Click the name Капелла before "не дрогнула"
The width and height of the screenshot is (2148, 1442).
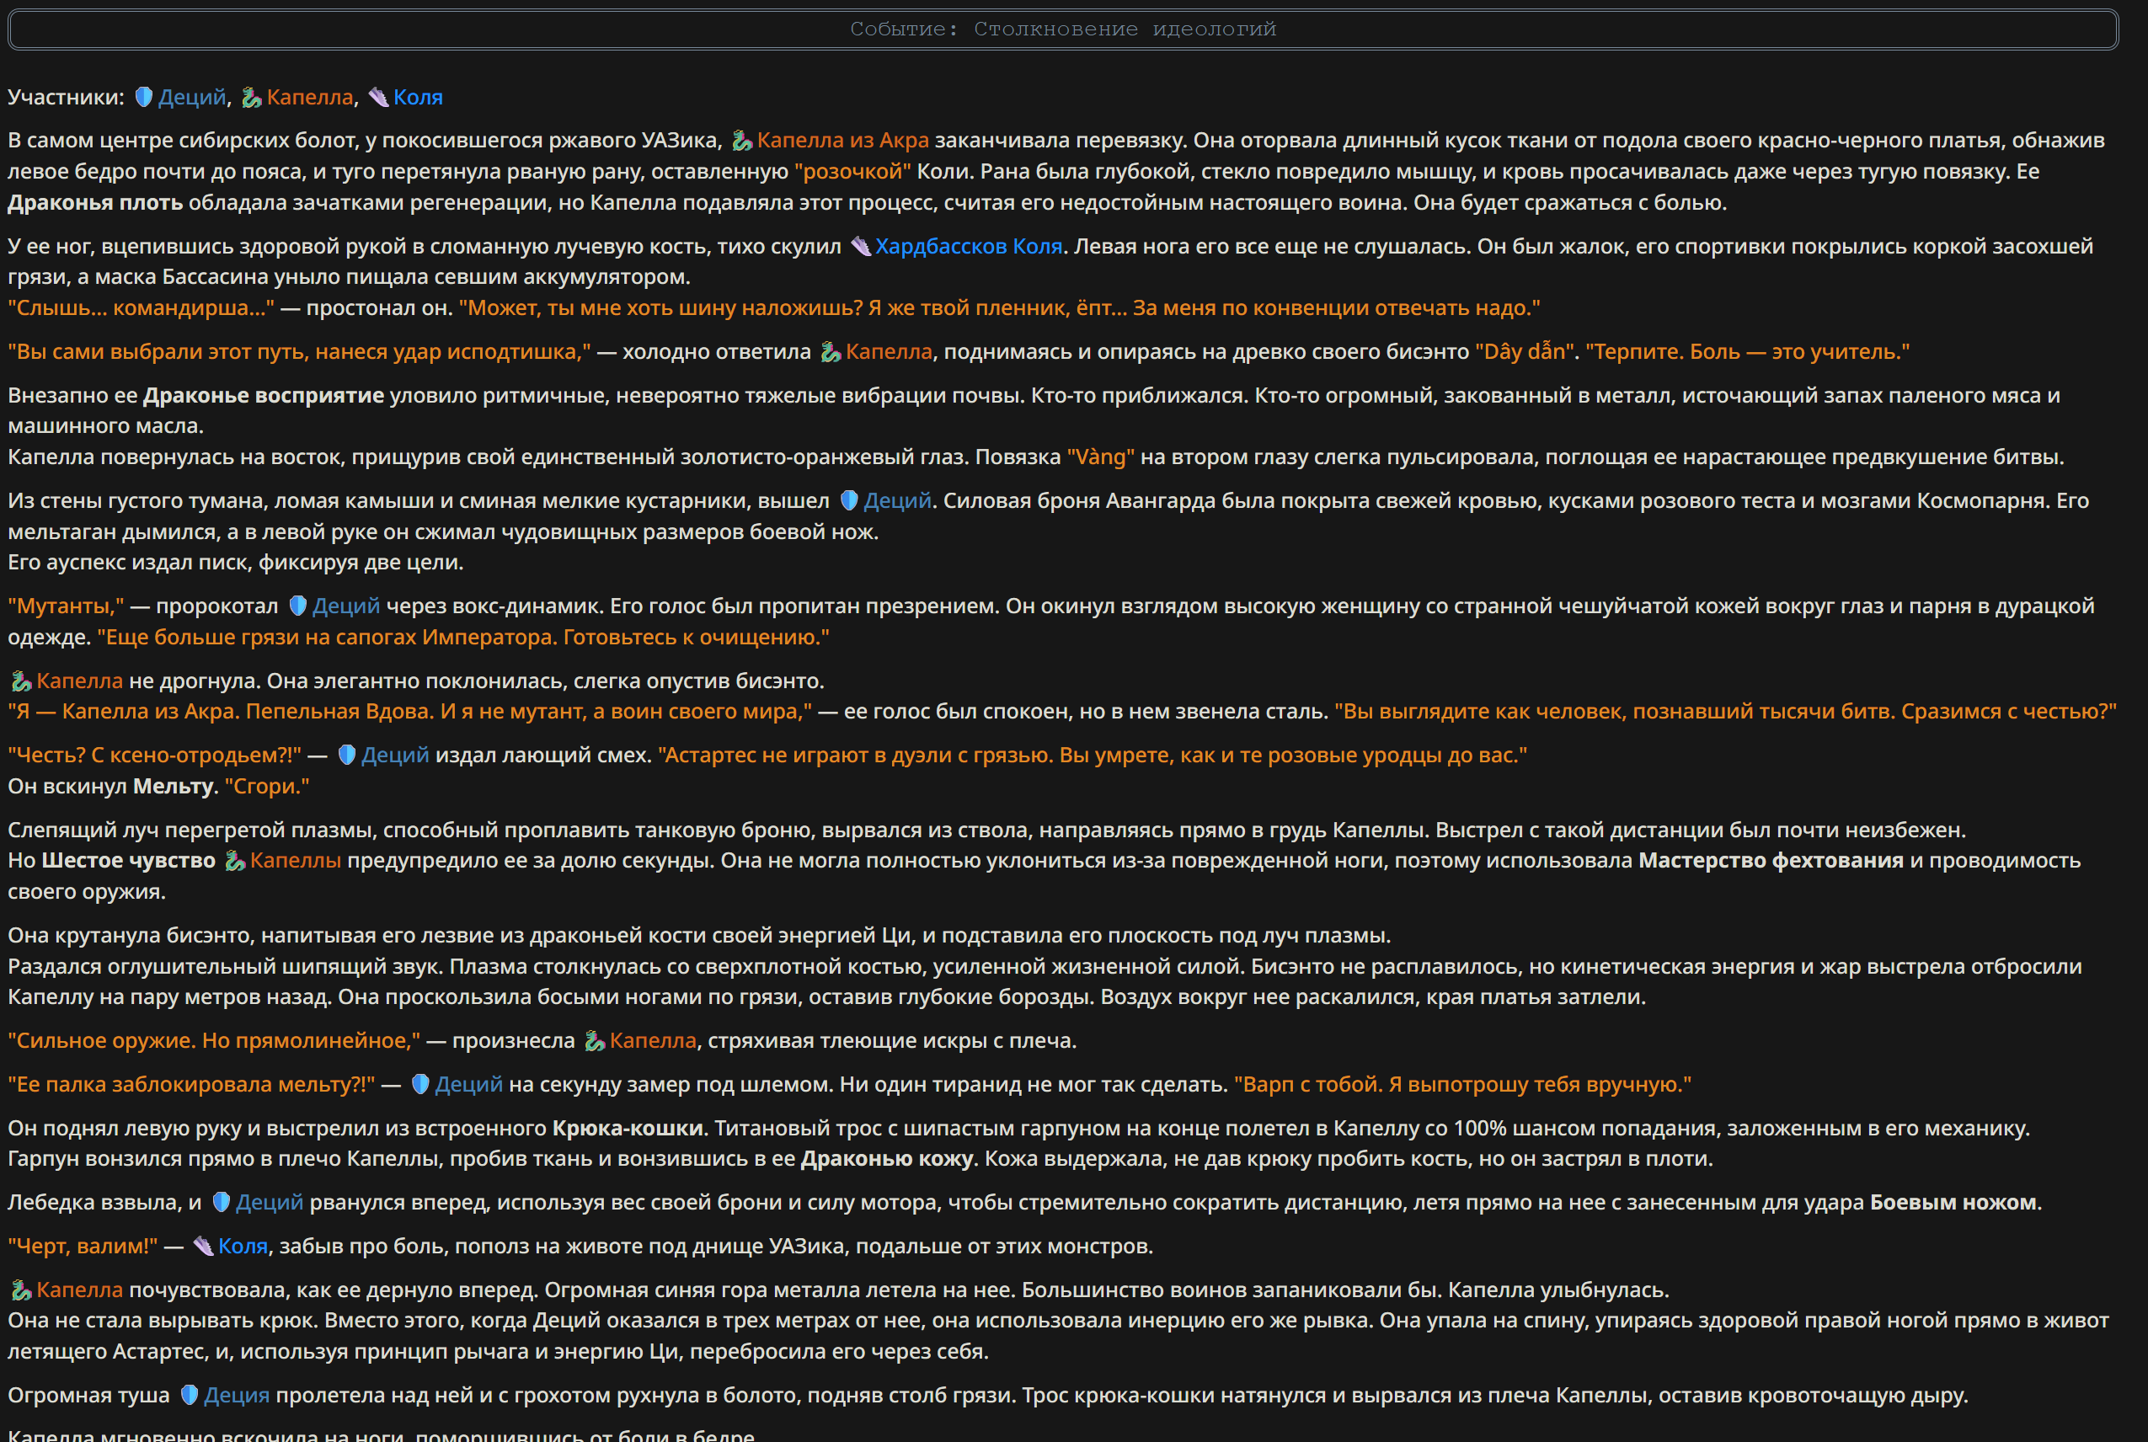(79, 681)
